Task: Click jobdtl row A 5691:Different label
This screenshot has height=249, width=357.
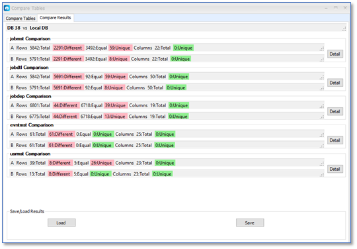Action: click(68, 77)
